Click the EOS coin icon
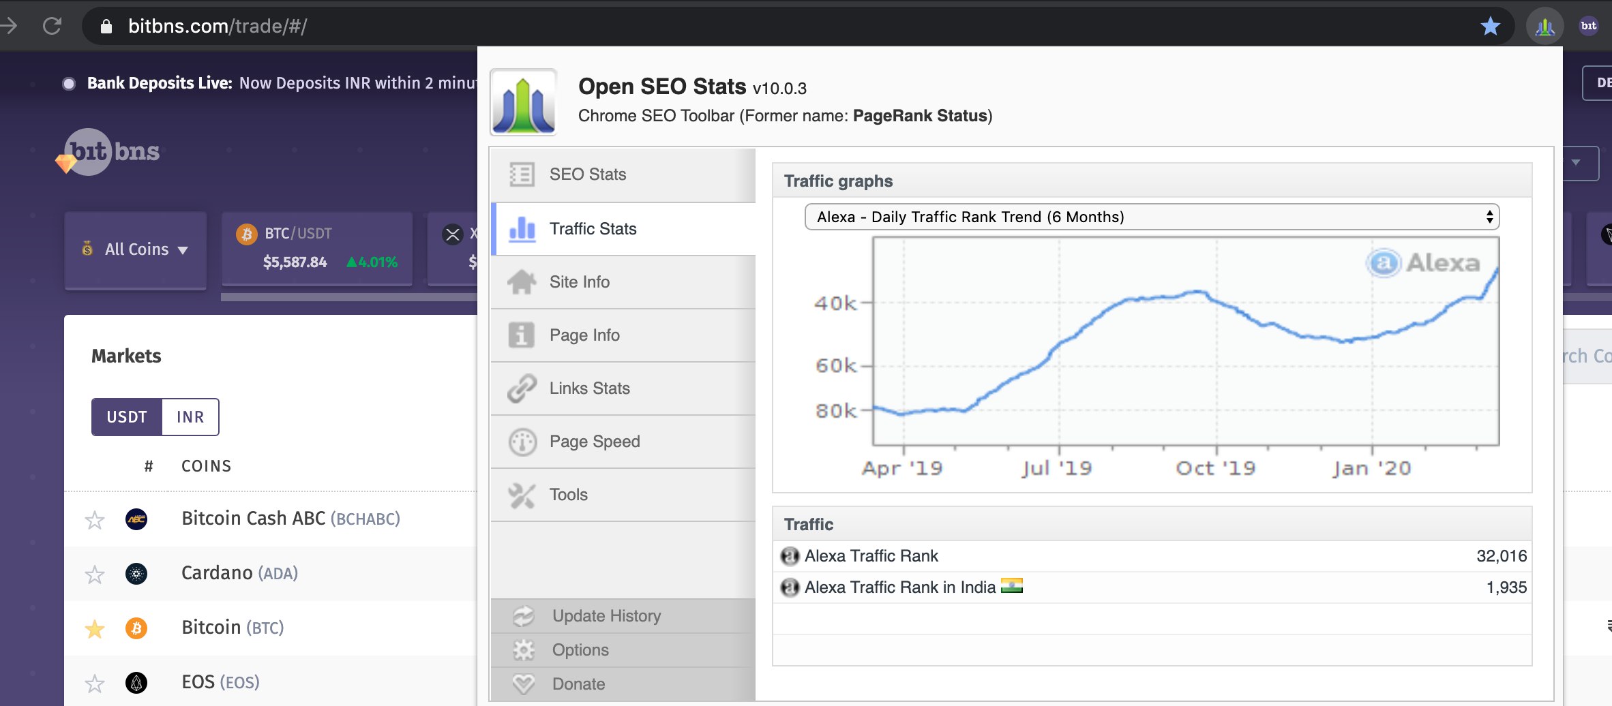This screenshot has width=1612, height=706. [x=136, y=683]
